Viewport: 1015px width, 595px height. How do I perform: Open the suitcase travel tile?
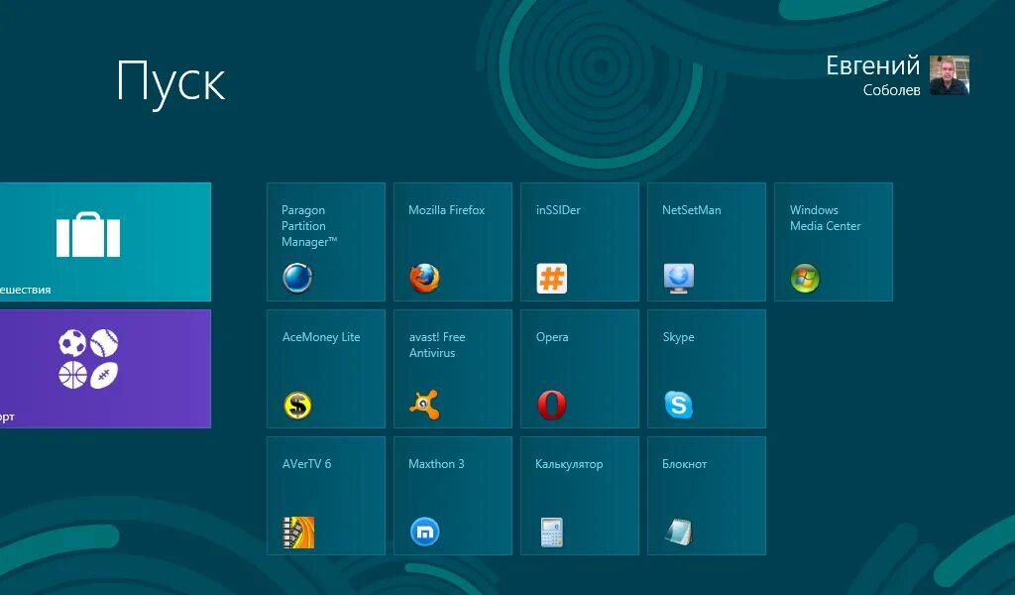coord(105,242)
